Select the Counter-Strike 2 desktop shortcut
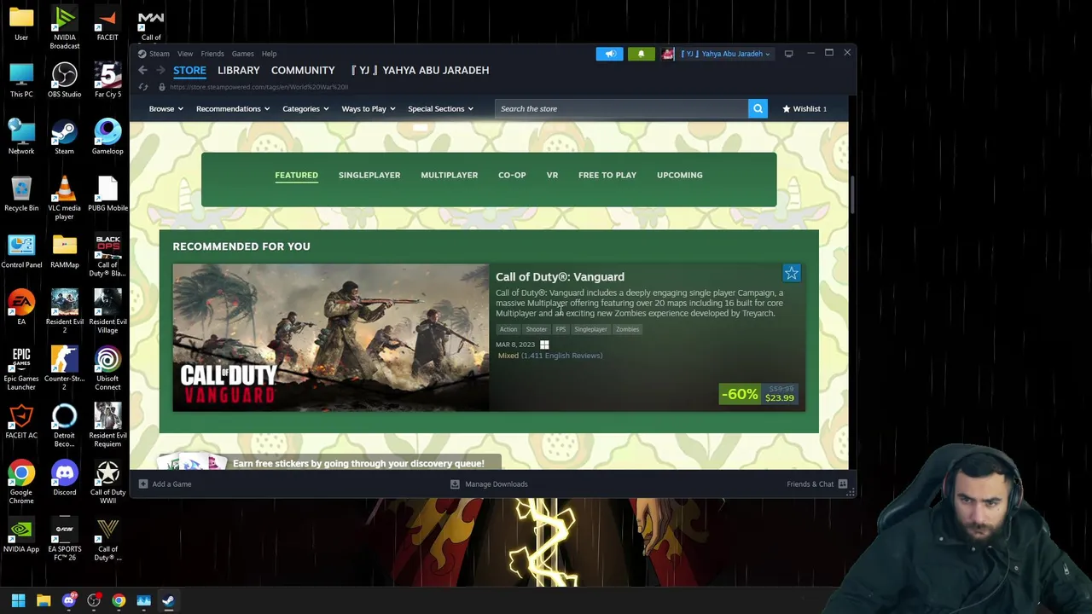1092x614 pixels. click(64, 368)
